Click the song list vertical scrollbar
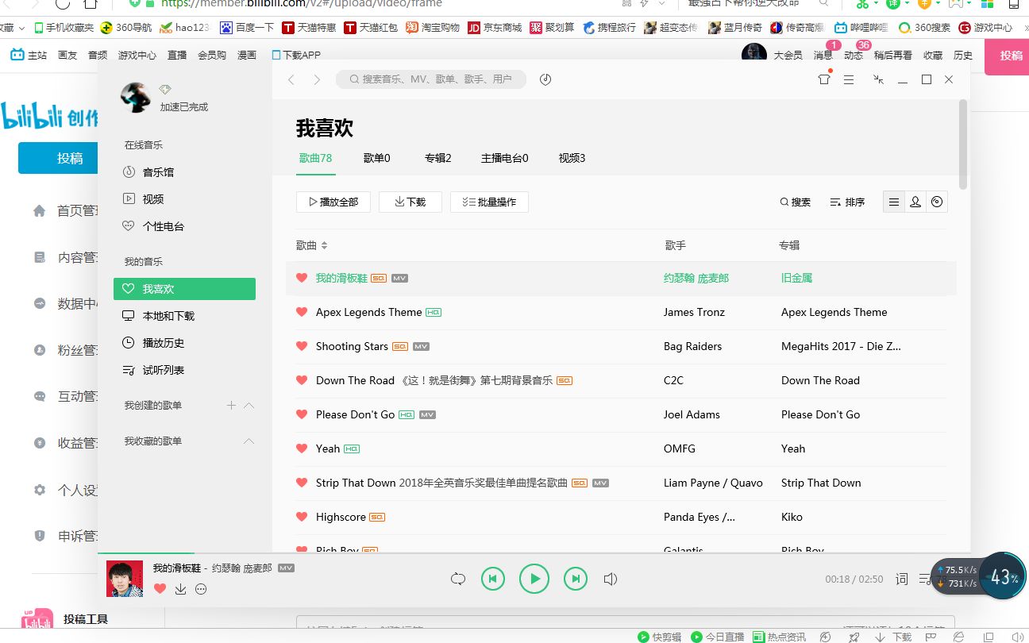Screen dimensions: 1029x643 964,144
